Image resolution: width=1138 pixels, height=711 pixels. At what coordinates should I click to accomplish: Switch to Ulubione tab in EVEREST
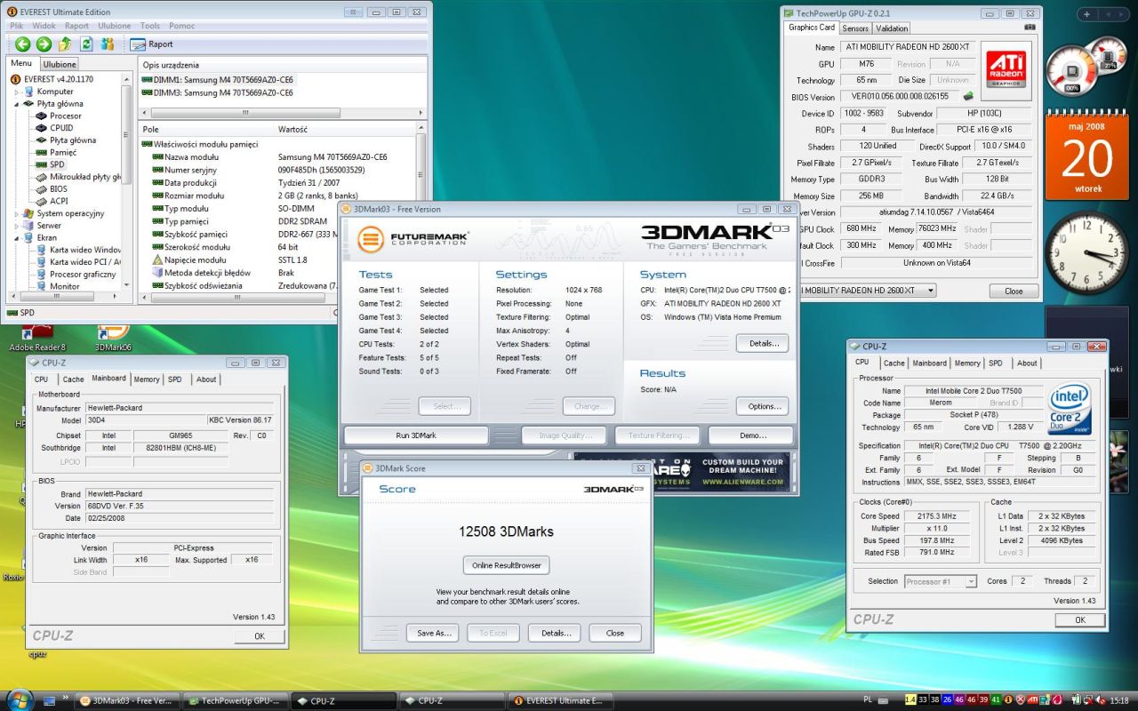pyautogui.click(x=60, y=64)
